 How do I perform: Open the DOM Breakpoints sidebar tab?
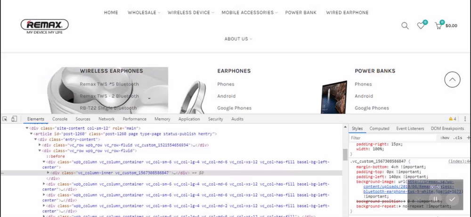(447, 129)
